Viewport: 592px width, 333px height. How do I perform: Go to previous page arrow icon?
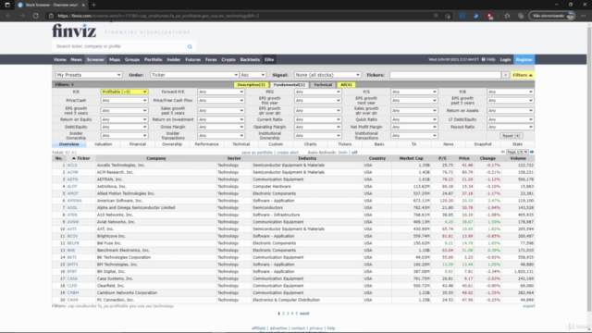tap(503, 152)
